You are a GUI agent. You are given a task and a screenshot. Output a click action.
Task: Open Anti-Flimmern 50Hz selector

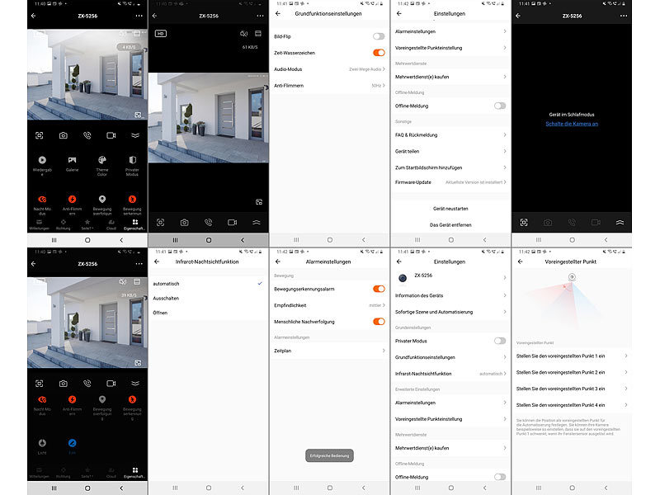(x=329, y=86)
